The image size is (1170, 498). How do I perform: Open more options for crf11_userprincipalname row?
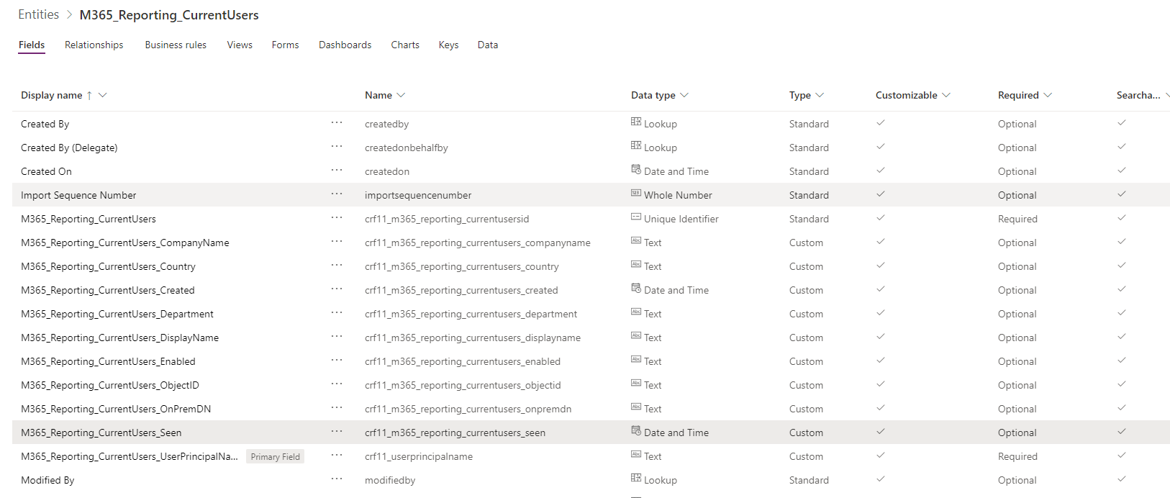[337, 456]
